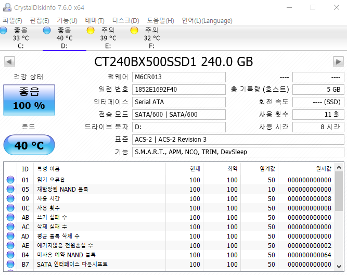Open the 테마(T) menu
Screen dimensions: 347x275
click(95, 21)
